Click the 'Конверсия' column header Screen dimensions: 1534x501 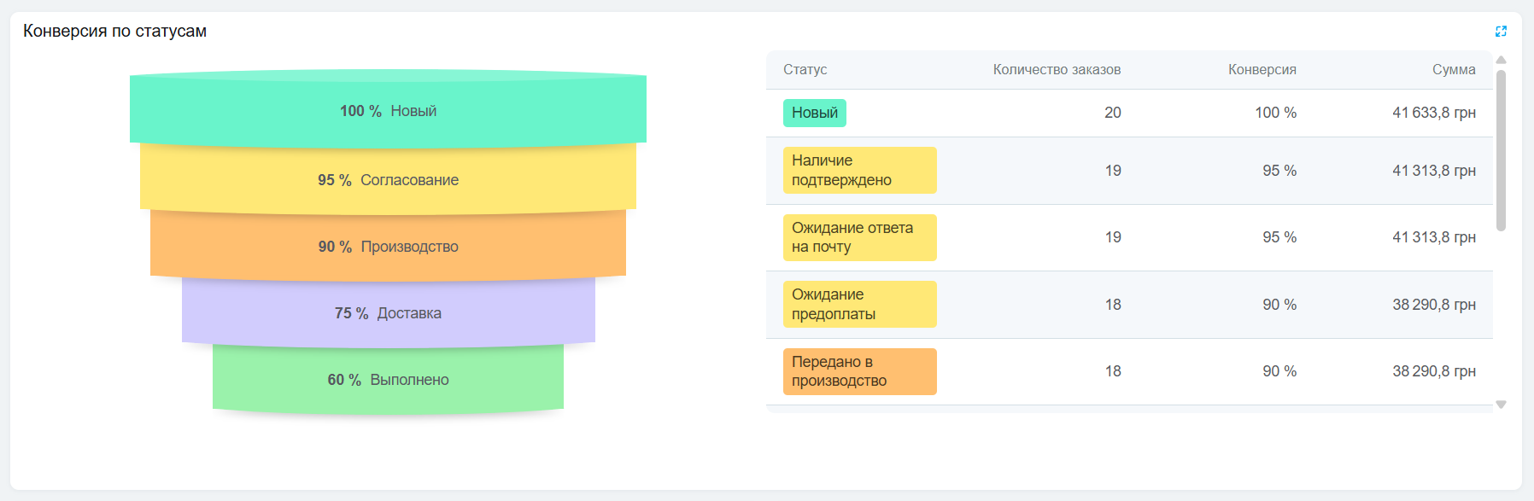pos(1262,70)
